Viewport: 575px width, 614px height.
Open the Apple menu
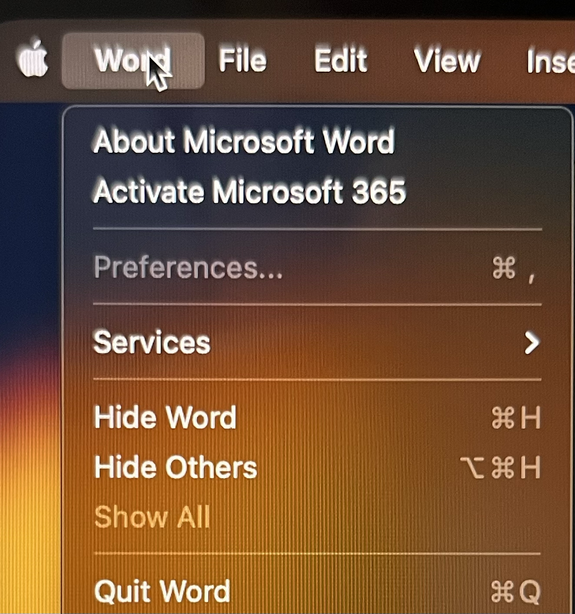(x=33, y=59)
